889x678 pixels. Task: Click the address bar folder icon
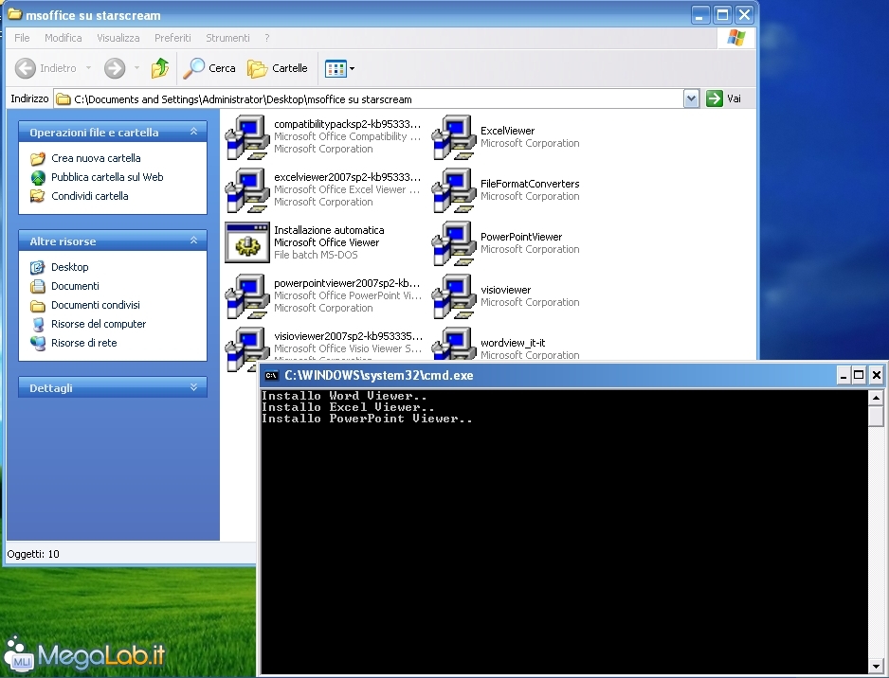click(x=63, y=99)
